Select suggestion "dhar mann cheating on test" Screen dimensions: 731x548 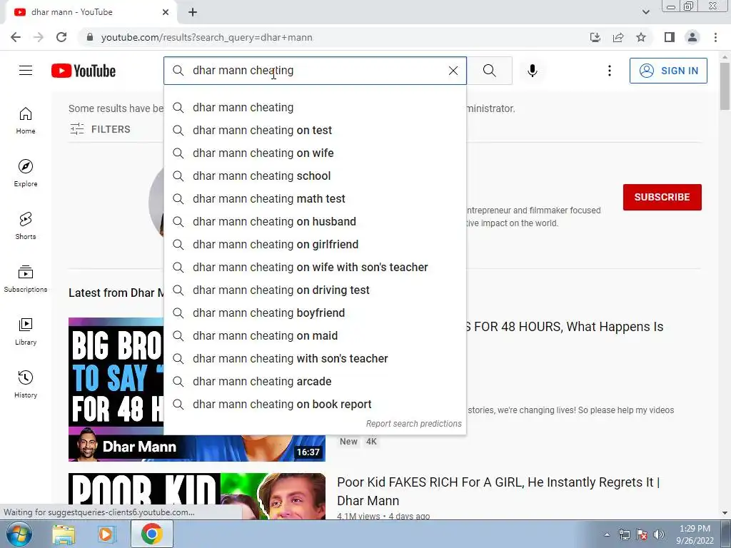click(315, 131)
